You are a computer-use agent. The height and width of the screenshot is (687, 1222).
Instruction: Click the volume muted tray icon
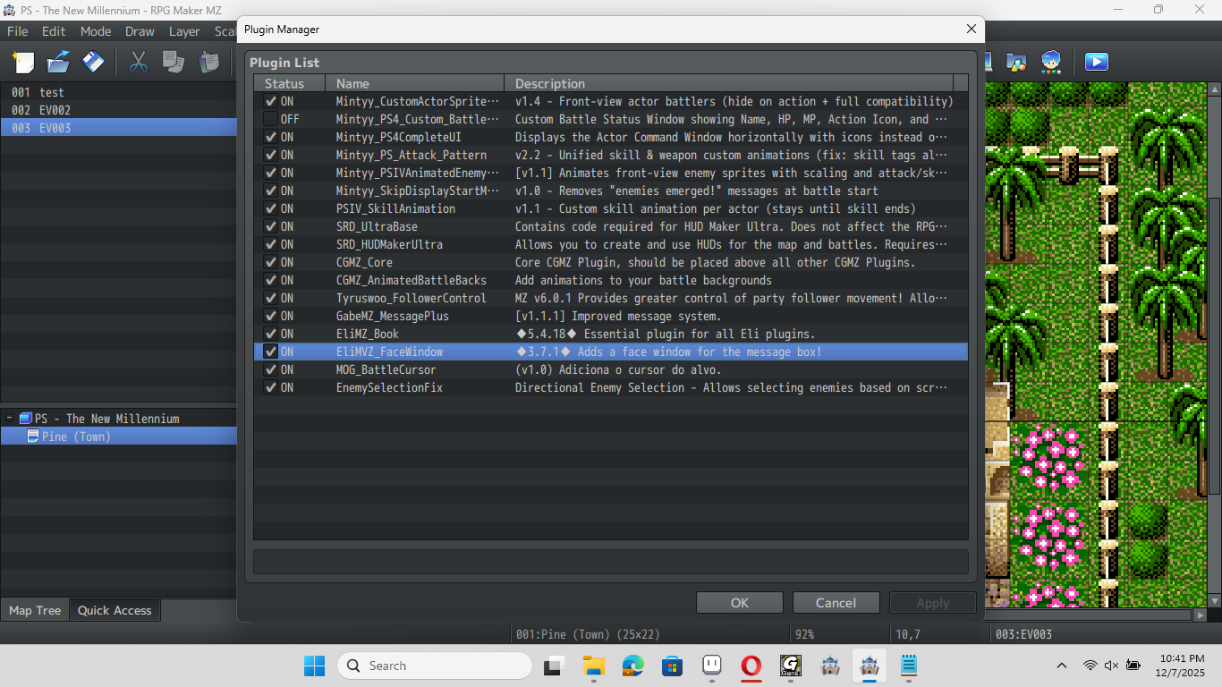click(x=1112, y=666)
